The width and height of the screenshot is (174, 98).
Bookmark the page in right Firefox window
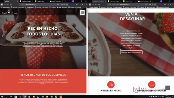click(155, 4)
